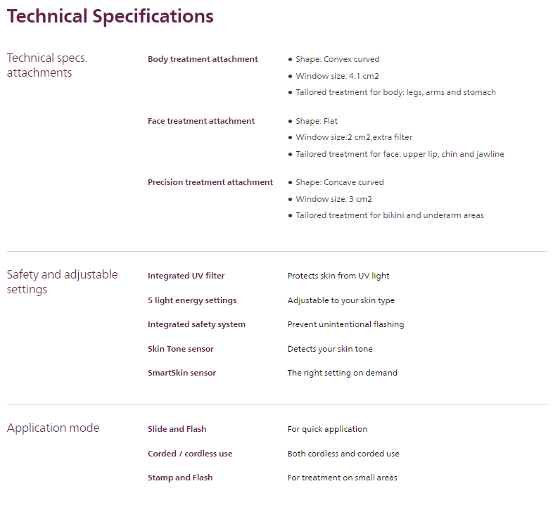Click 'Shape: Flat' bullet text
553x505 pixels.
(317, 121)
